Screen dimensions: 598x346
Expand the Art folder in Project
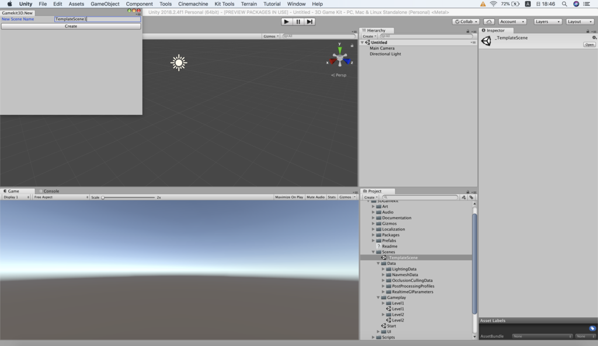click(373, 206)
